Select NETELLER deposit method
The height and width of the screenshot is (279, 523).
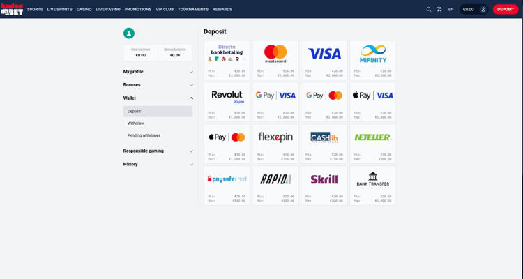373,144
